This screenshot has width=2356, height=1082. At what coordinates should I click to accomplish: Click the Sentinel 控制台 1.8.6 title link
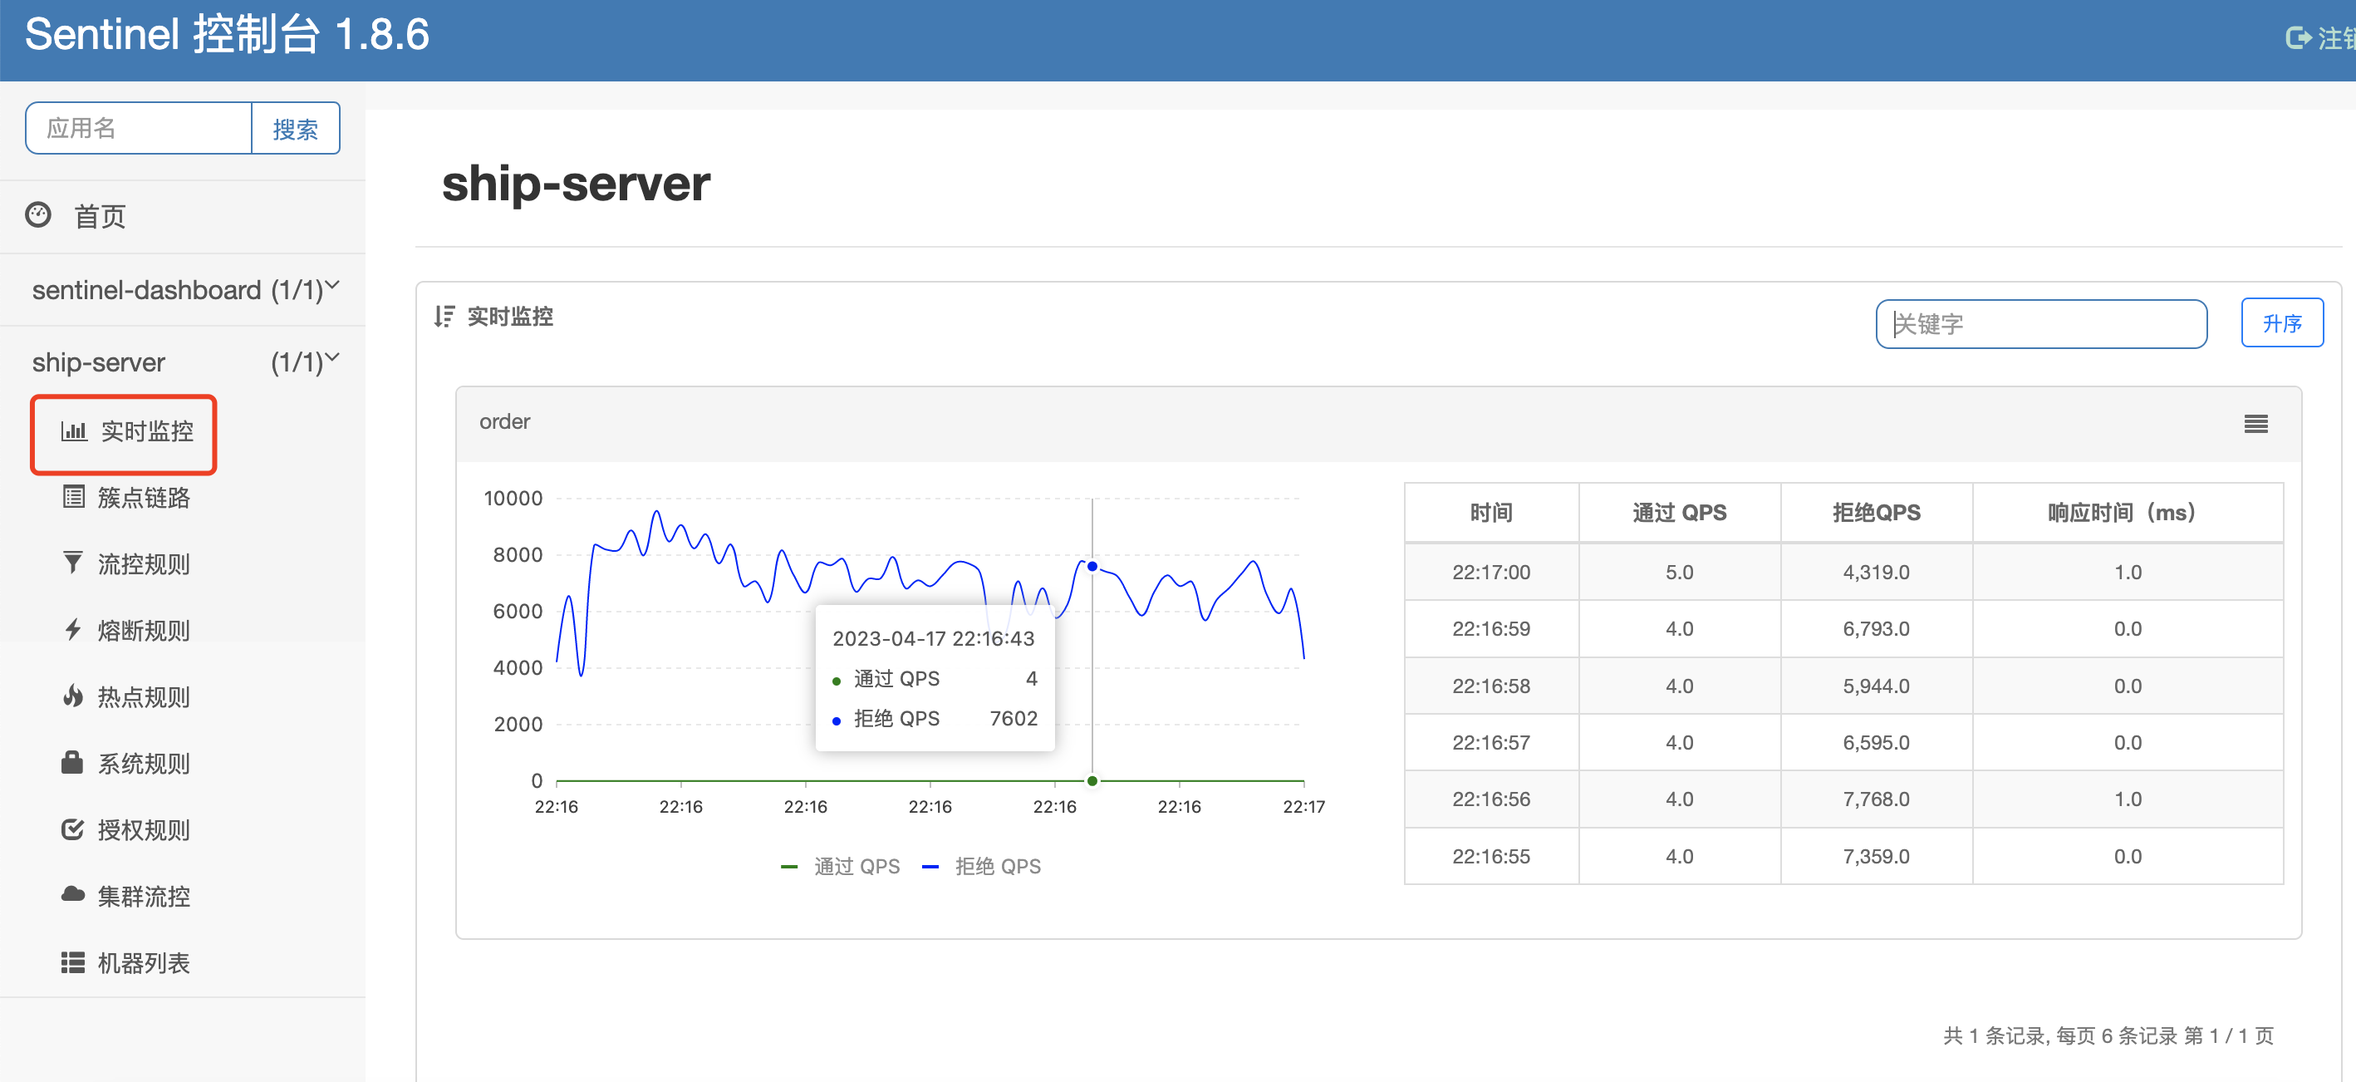227,35
